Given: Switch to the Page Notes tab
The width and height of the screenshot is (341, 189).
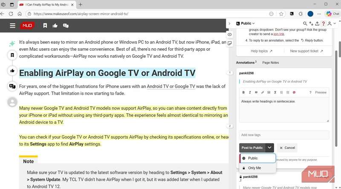Looking at the screenshot, I should pos(270,63).
